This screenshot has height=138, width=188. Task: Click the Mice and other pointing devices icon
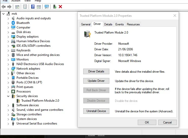(13, 55)
